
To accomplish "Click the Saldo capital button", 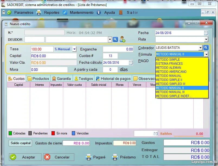I will pyautogui.click(x=20, y=143).
